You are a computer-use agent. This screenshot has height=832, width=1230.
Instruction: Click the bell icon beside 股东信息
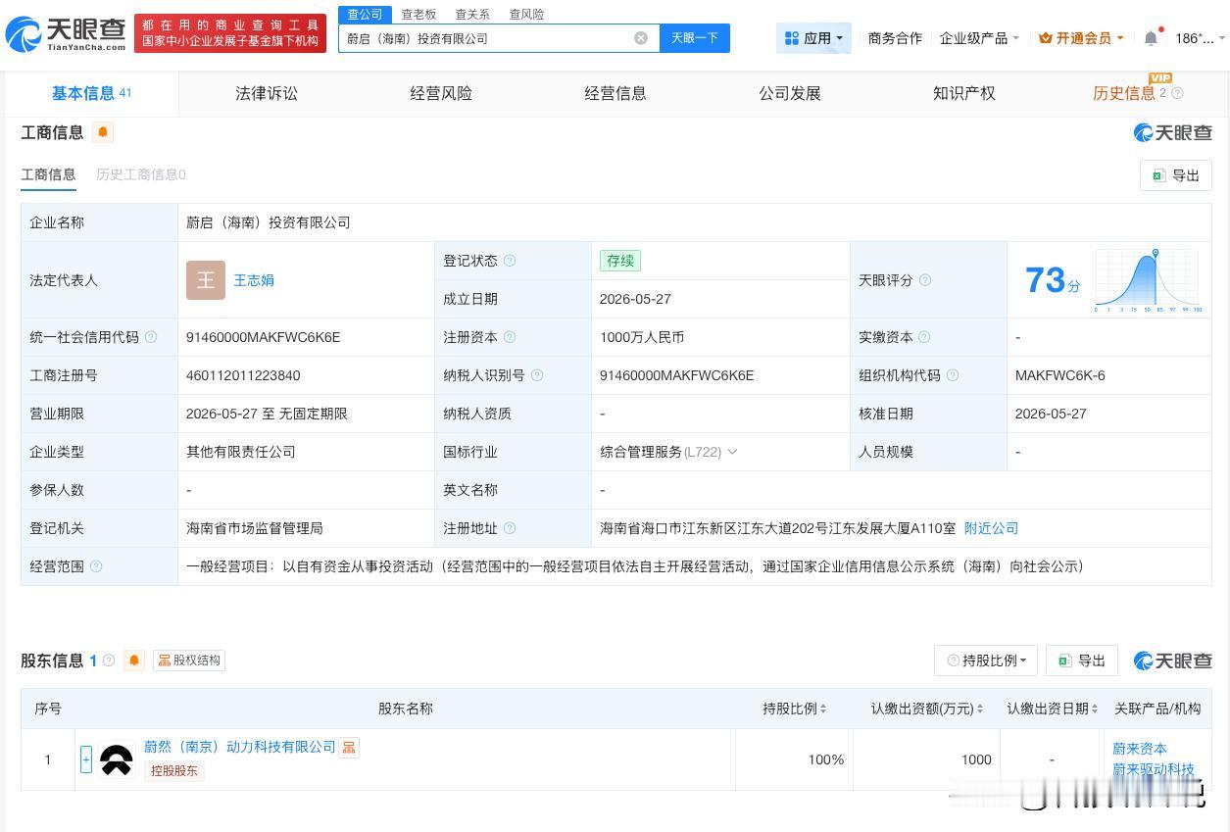pos(134,661)
